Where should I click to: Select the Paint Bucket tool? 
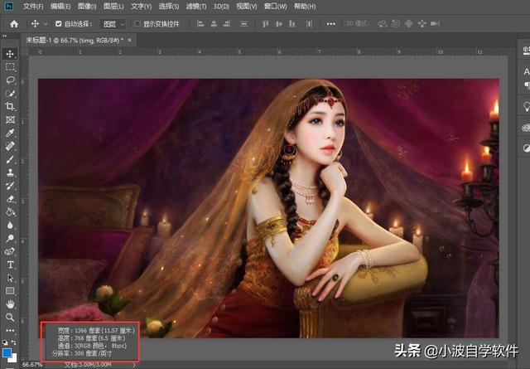pos(10,212)
